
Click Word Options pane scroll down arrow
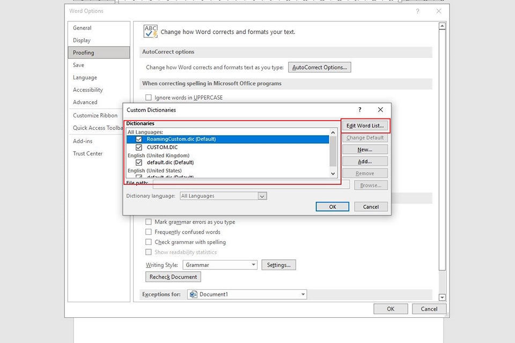tap(442, 297)
